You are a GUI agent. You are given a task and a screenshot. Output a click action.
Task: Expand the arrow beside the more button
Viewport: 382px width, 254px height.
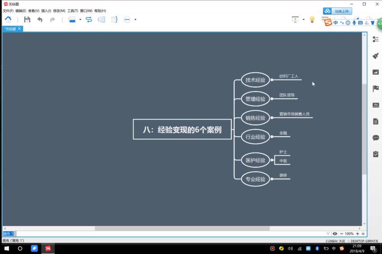(135, 19)
